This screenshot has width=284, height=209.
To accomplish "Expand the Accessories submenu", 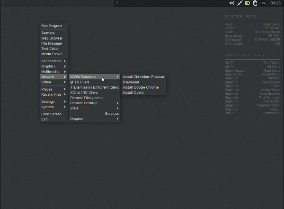I will point(53,61).
